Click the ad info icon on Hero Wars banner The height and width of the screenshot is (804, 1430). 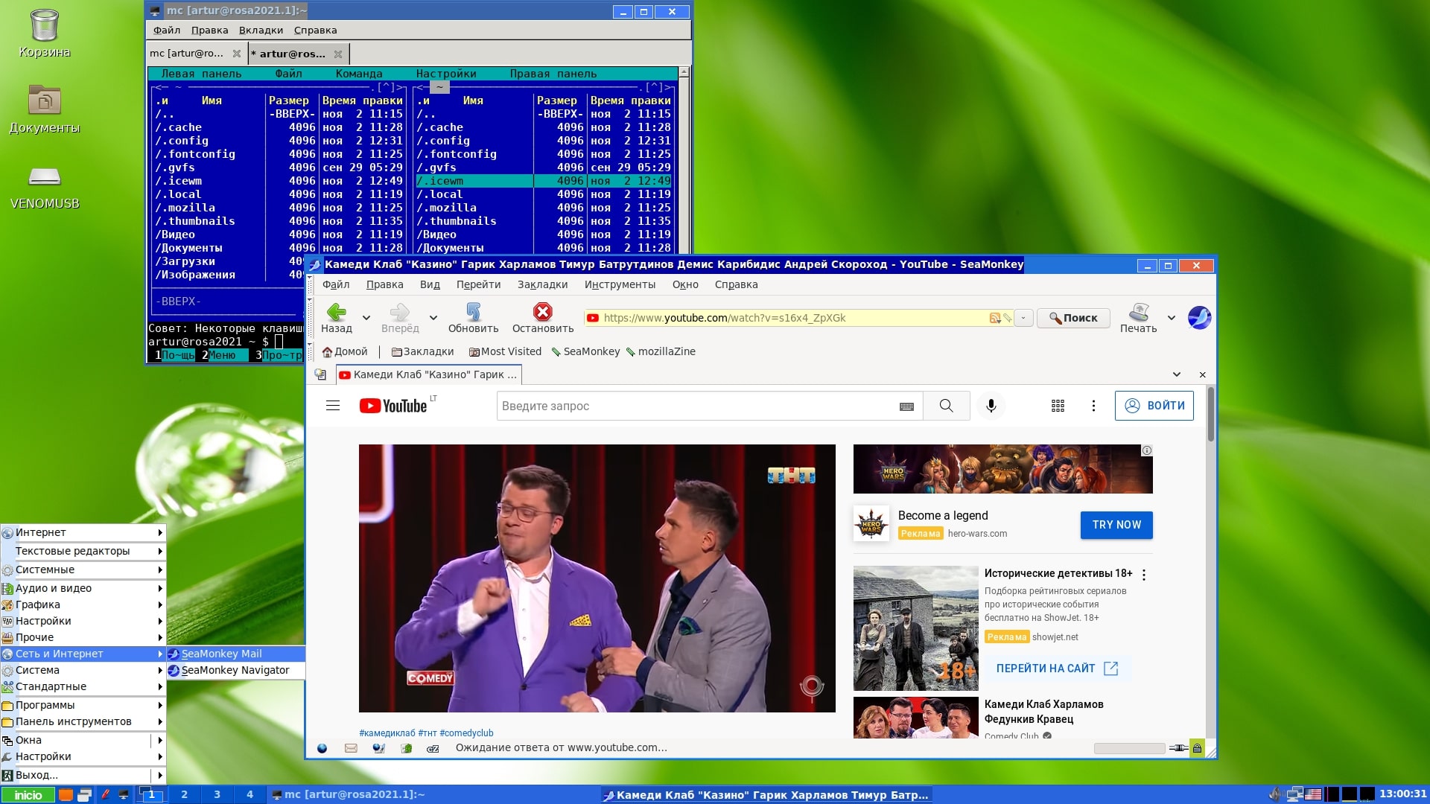1147,450
